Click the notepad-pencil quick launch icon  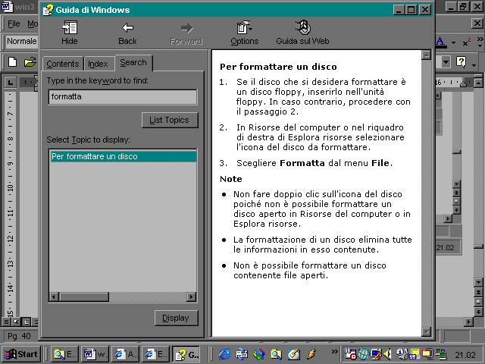point(293,354)
